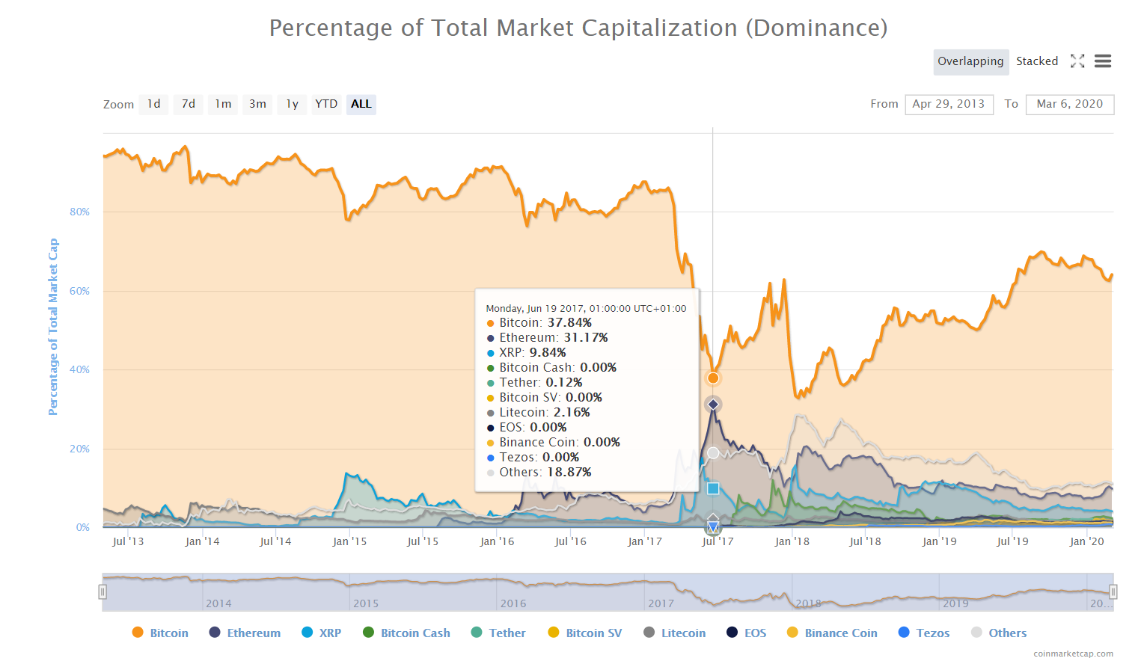Click the Bitcoin data point marker
Image resolution: width=1141 pixels, height=670 pixels.
pos(713,378)
